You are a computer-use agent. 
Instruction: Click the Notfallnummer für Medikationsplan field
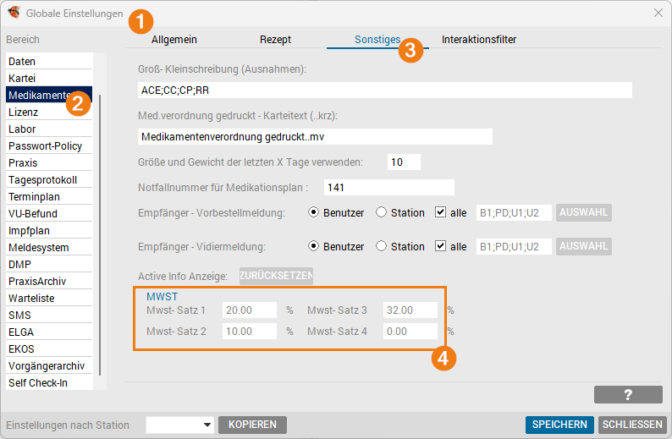coord(388,187)
